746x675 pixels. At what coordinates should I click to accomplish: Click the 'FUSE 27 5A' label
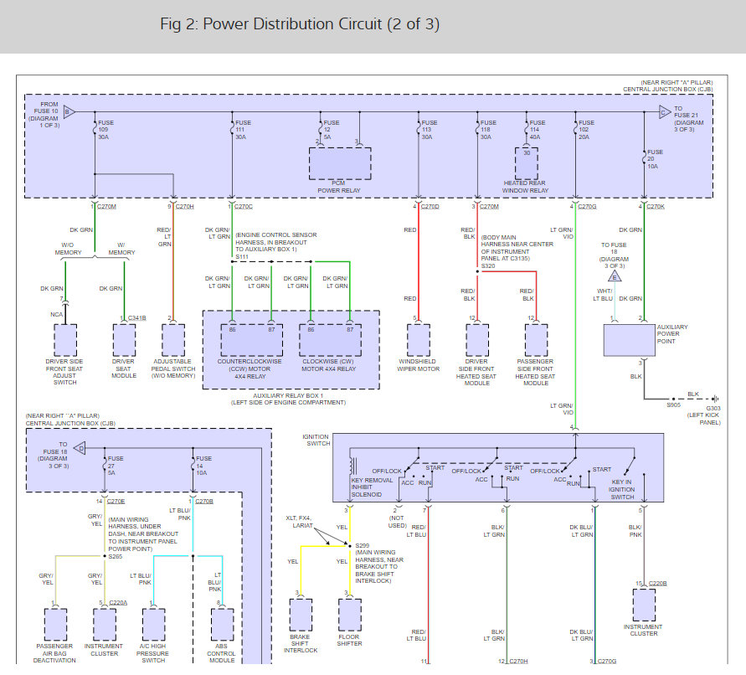116,466
